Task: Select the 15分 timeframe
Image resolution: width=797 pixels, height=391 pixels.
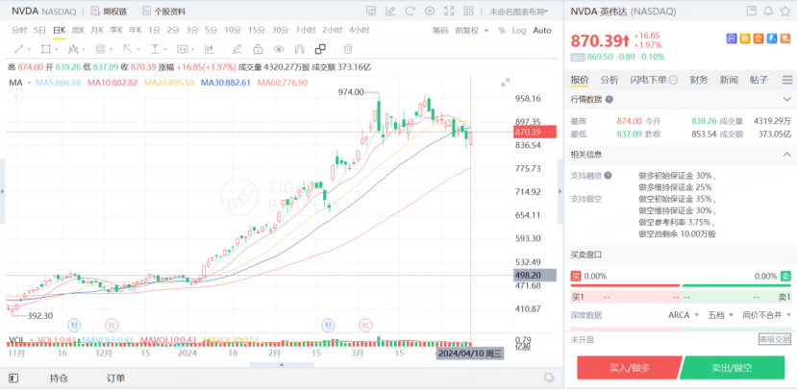Action: 257,31
